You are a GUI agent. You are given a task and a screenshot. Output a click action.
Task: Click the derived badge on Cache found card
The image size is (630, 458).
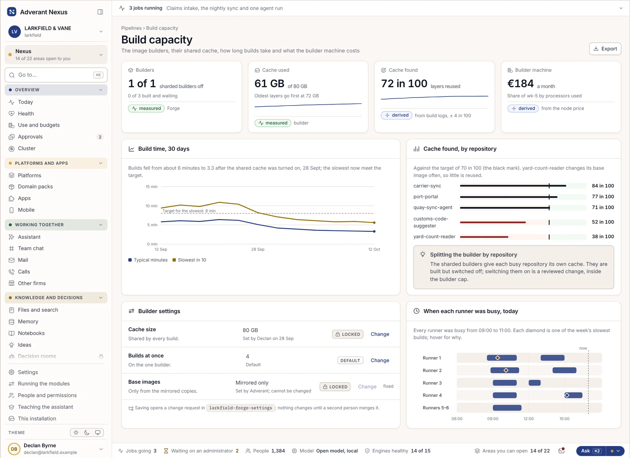coord(397,115)
